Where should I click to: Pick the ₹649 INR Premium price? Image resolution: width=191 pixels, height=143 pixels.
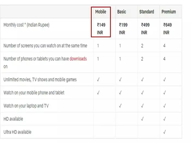click(x=168, y=29)
